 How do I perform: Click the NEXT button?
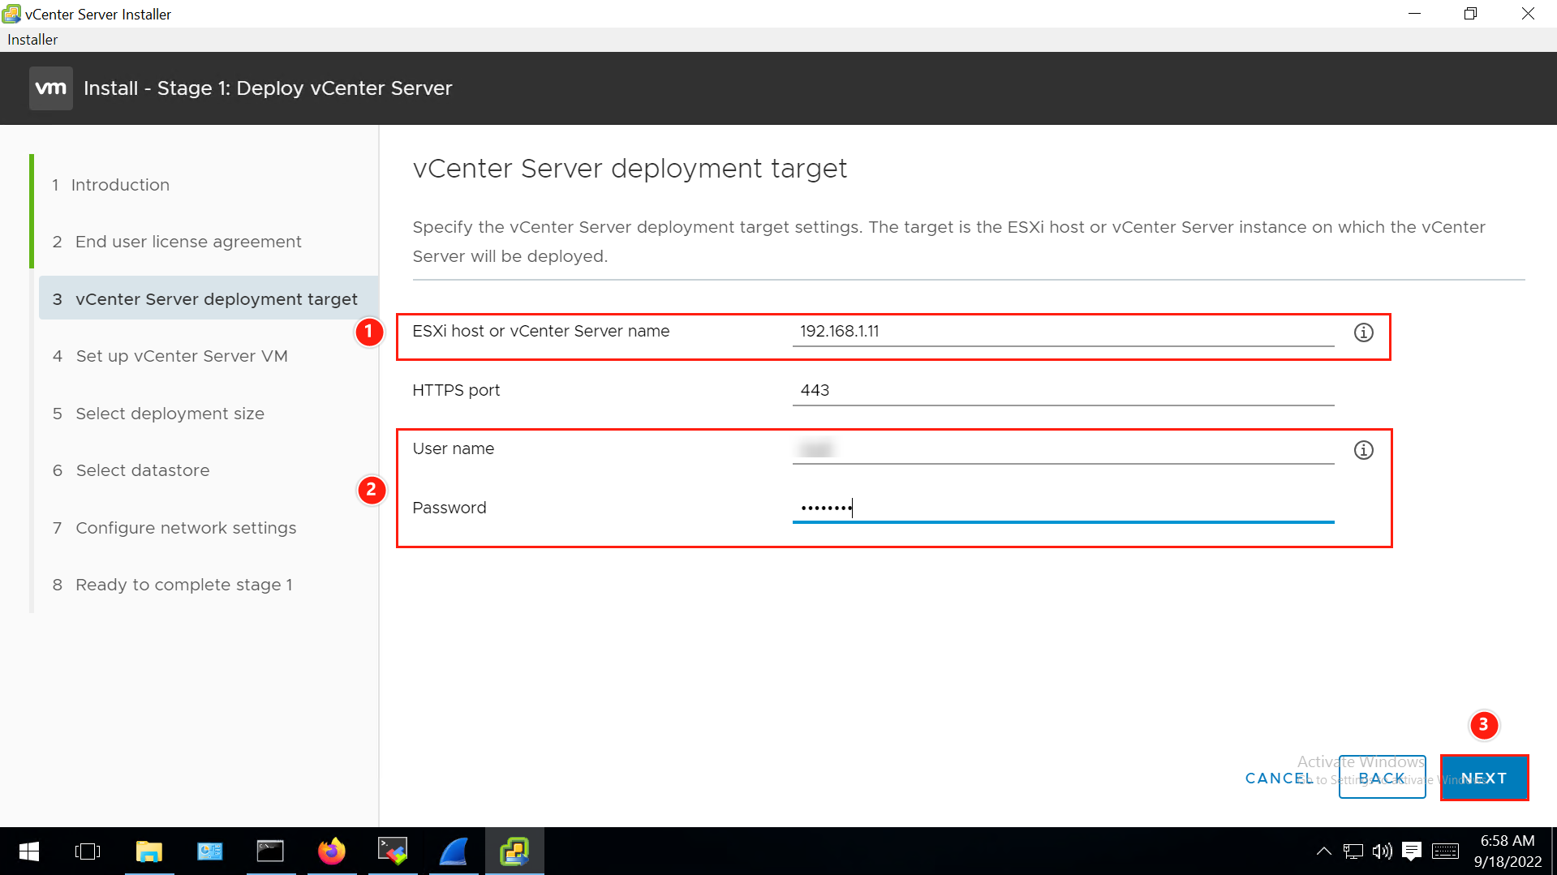click(1484, 778)
